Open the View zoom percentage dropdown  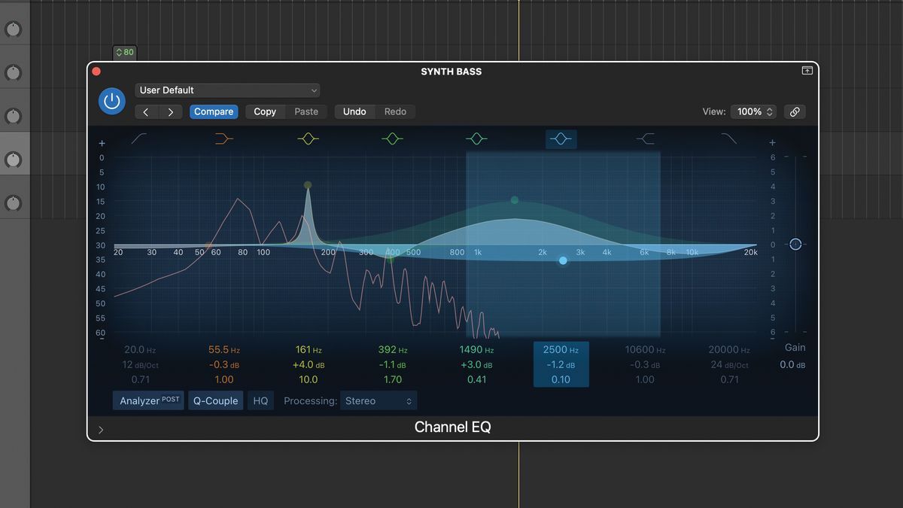pyautogui.click(x=753, y=111)
